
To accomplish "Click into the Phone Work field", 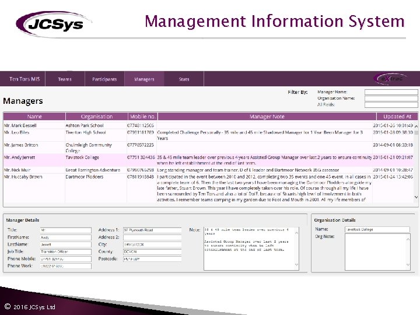I will click(65, 266).
